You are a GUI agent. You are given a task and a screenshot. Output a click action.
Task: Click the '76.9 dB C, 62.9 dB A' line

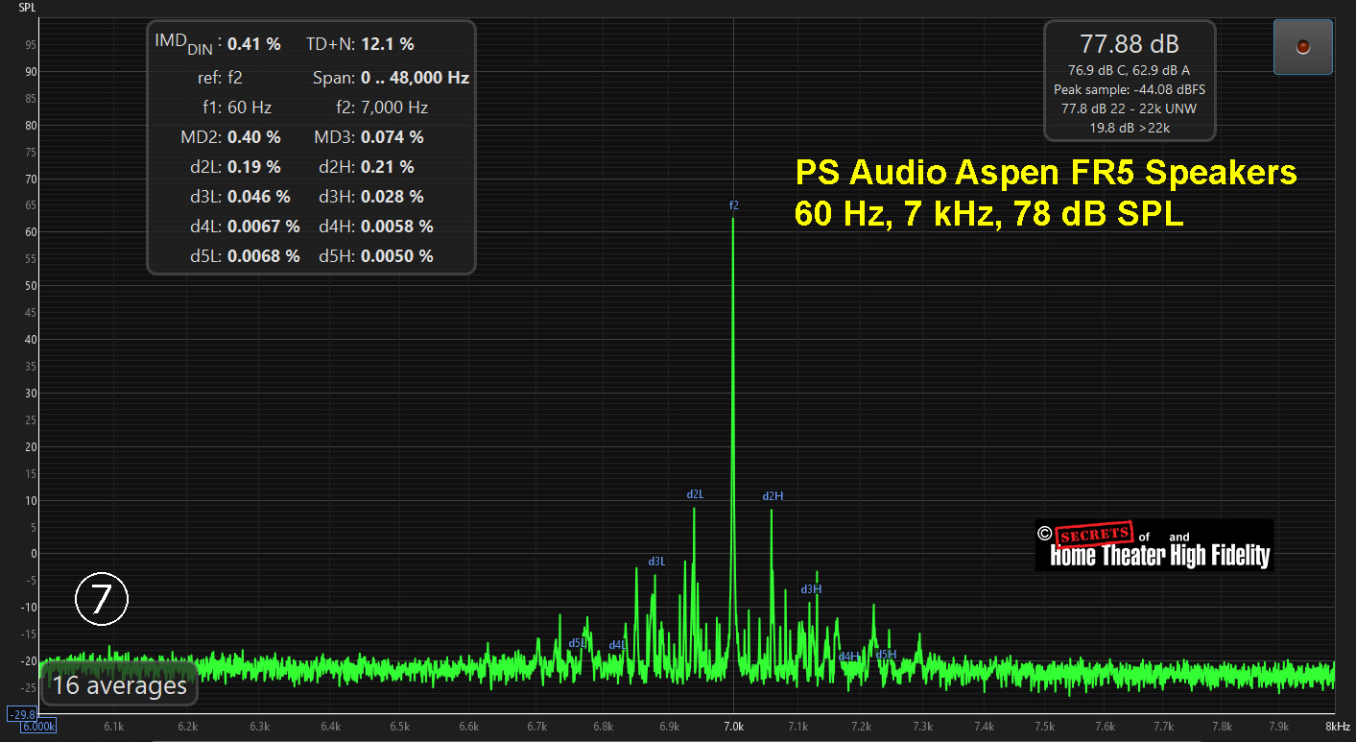[1130, 70]
